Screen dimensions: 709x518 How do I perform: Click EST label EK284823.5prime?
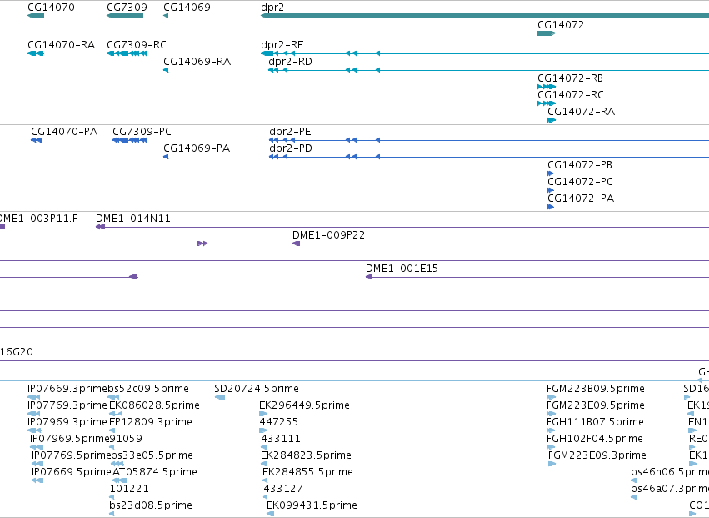click(x=306, y=455)
